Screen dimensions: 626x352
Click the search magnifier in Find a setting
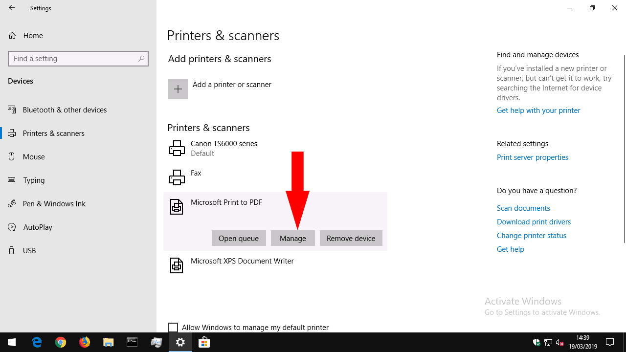[x=141, y=58]
